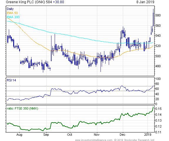Click the 'Sep' x-axis month label

coord(46,135)
